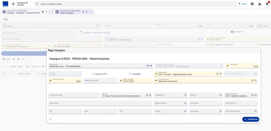
Task: Open the Programma search lookup
Action: (x=185, y=95)
